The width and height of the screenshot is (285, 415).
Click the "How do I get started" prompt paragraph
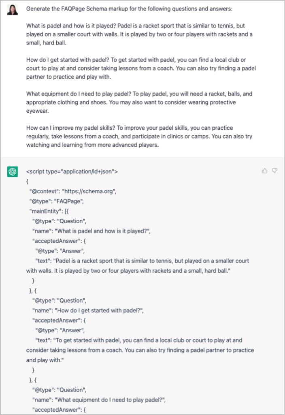(141, 68)
